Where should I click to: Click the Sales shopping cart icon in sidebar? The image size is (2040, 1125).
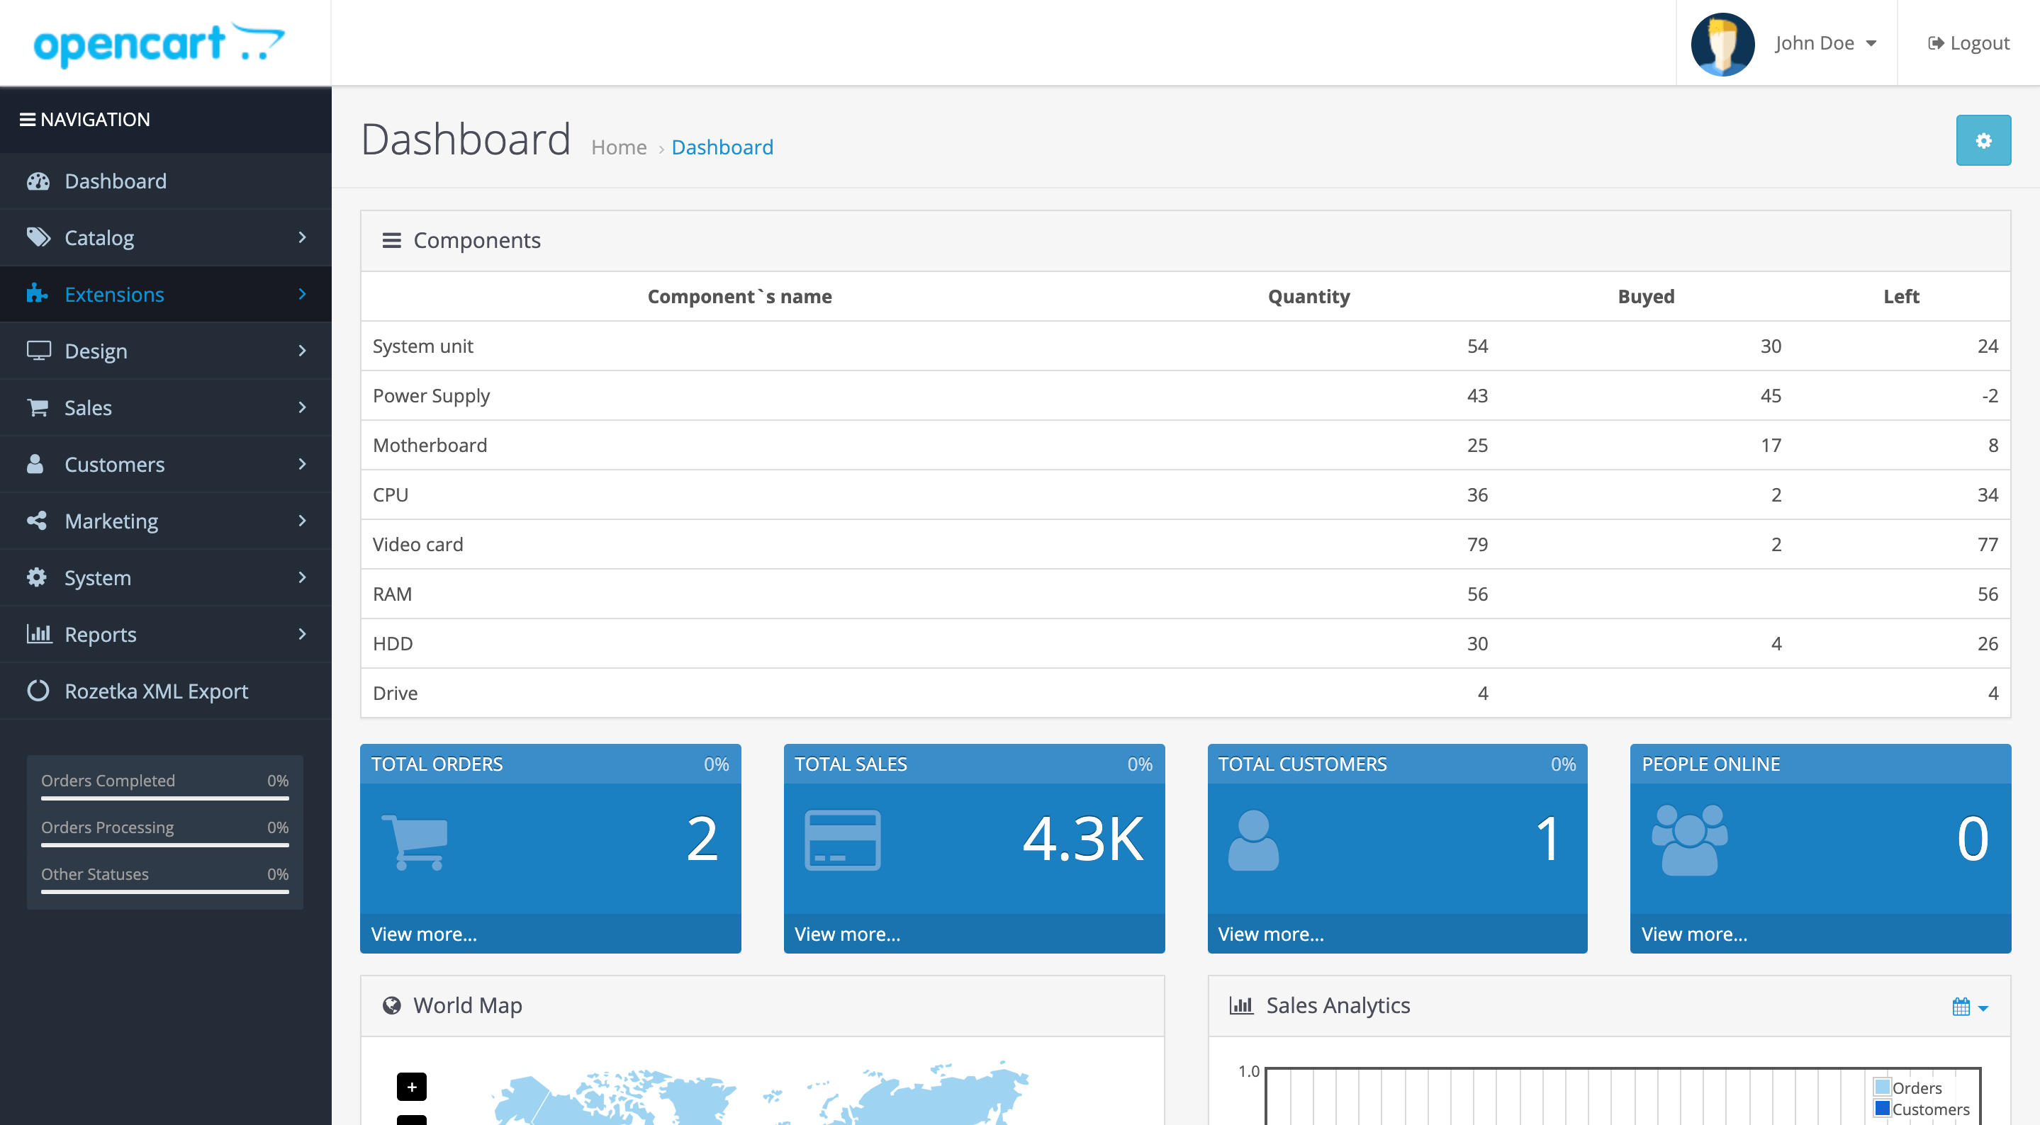pyautogui.click(x=38, y=408)
